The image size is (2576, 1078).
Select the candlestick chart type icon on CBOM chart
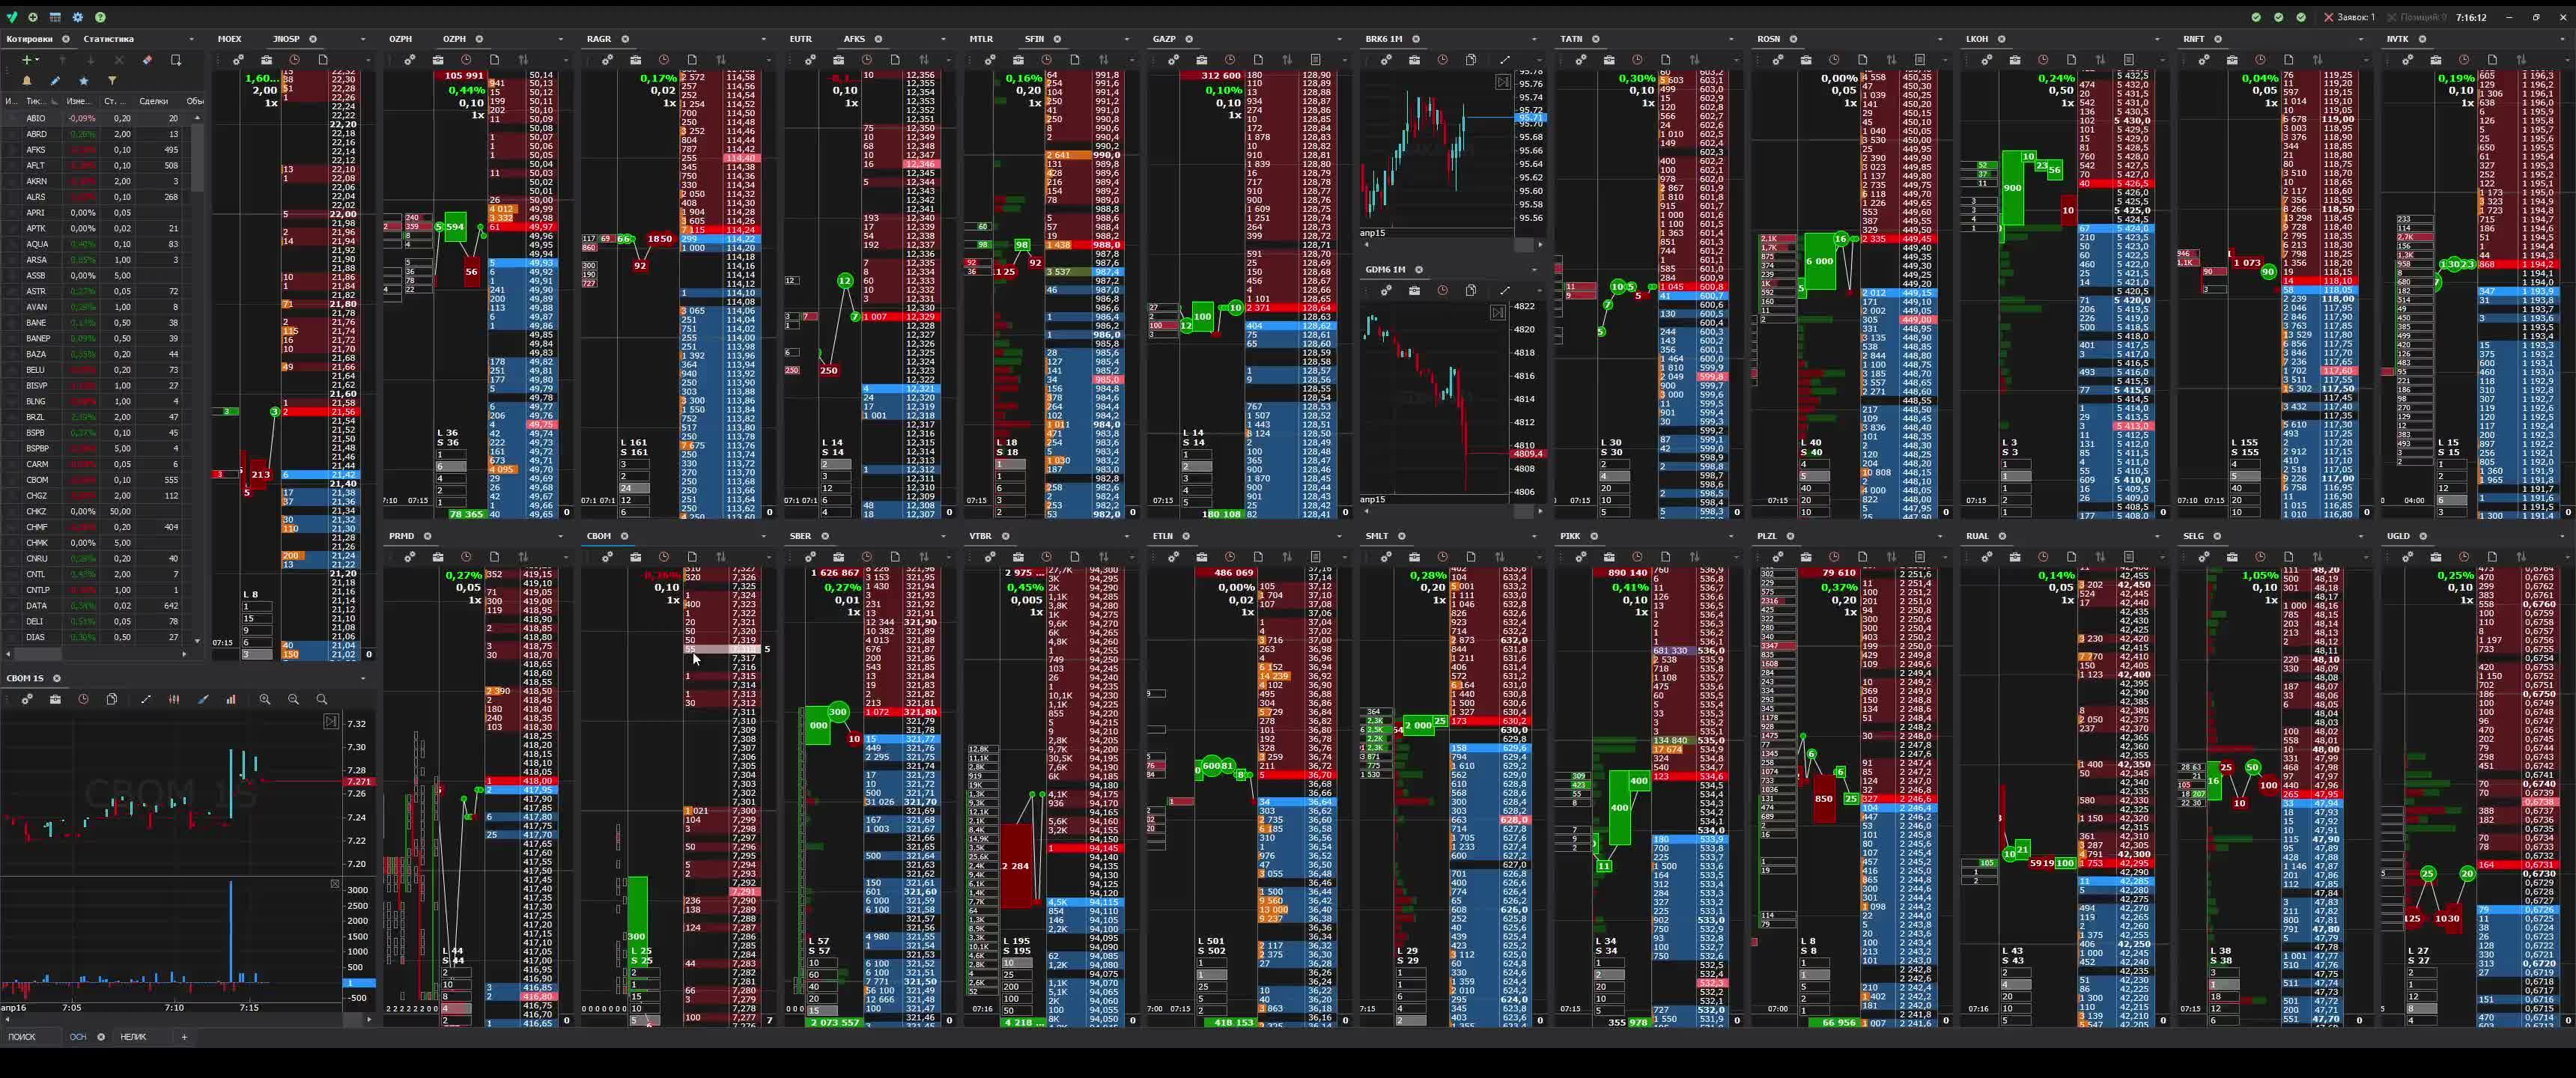tap(174, 699)
